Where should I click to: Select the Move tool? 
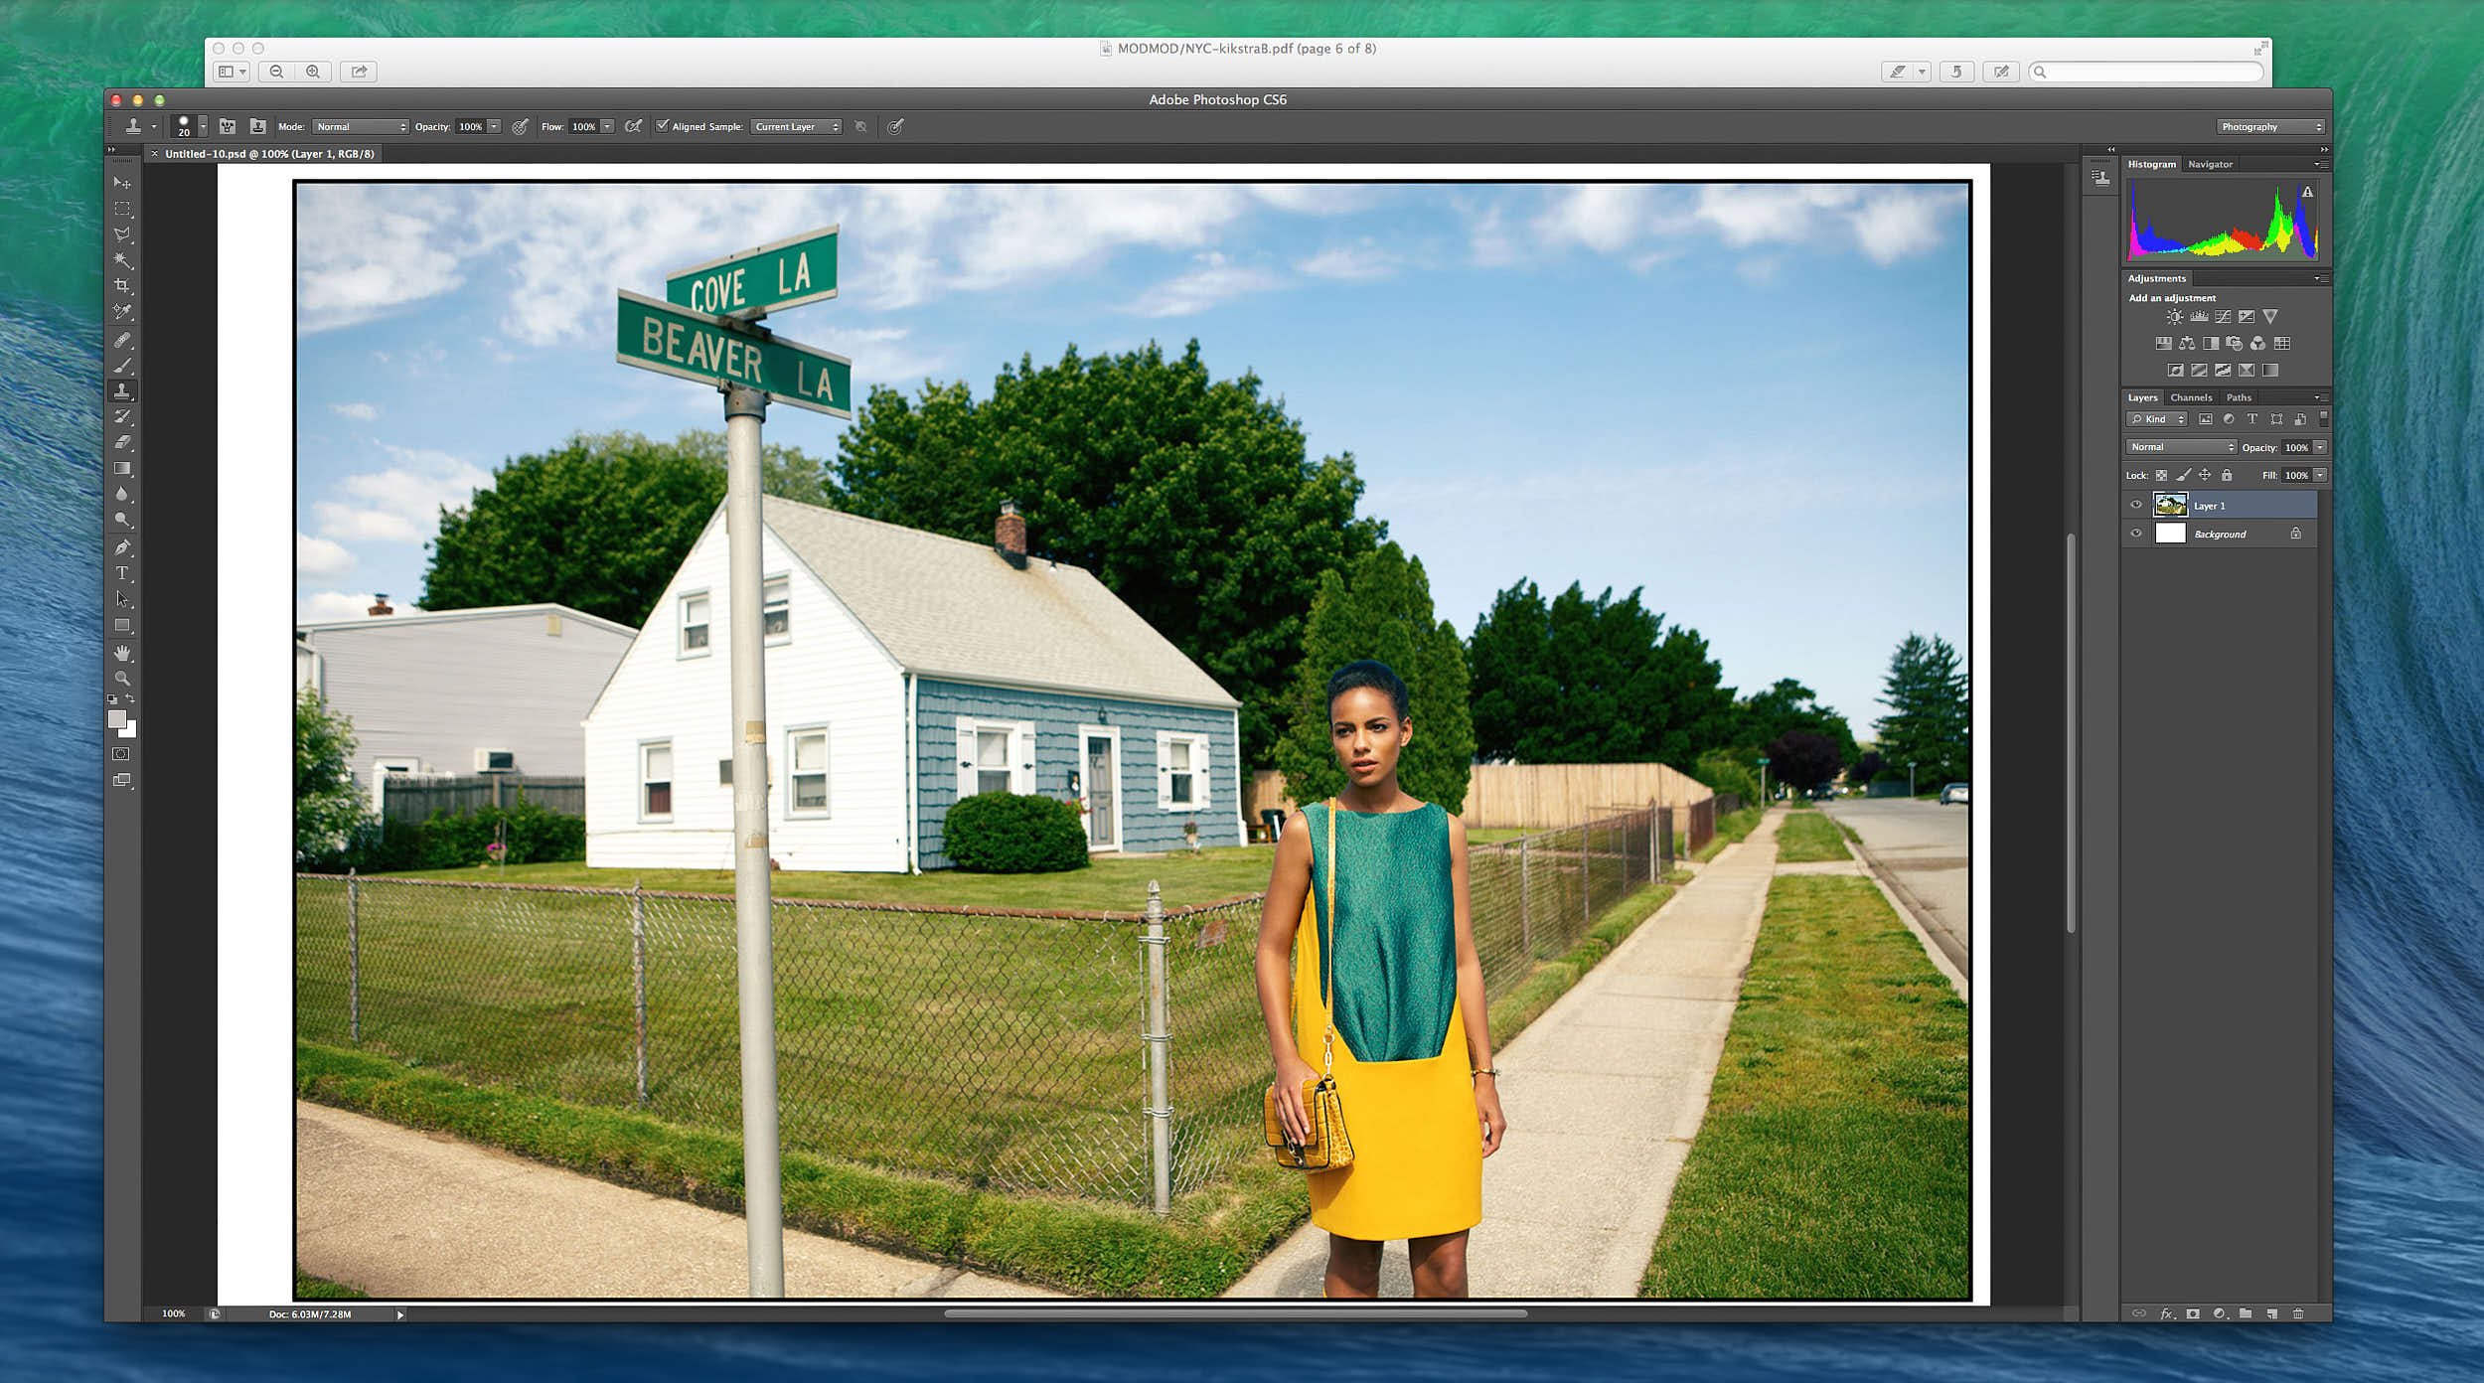(x=122, y=183)
